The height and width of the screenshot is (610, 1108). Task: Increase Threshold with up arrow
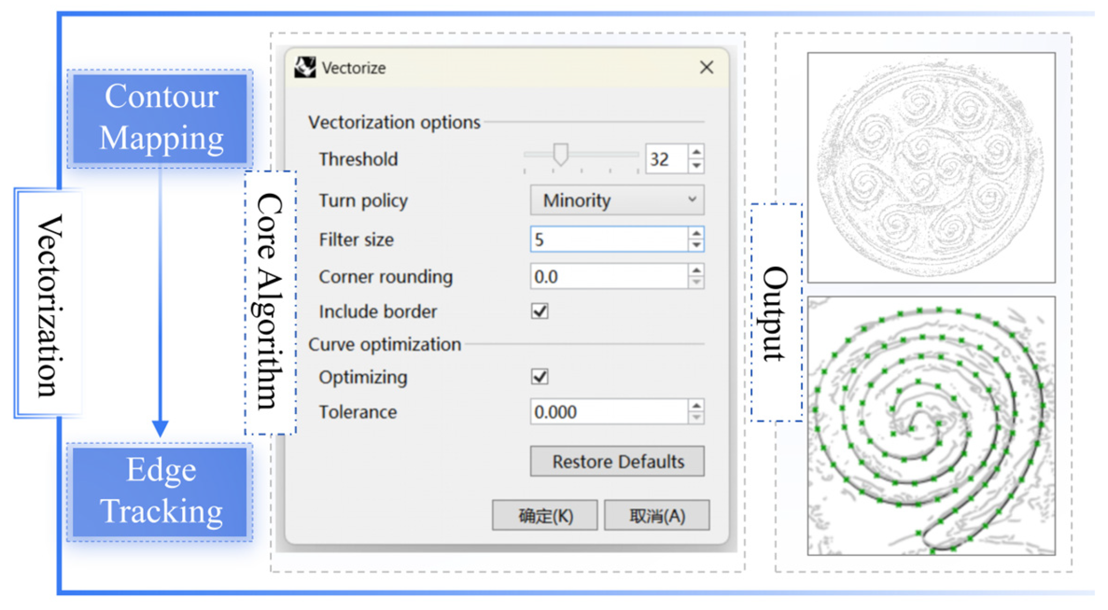(696, 152)
